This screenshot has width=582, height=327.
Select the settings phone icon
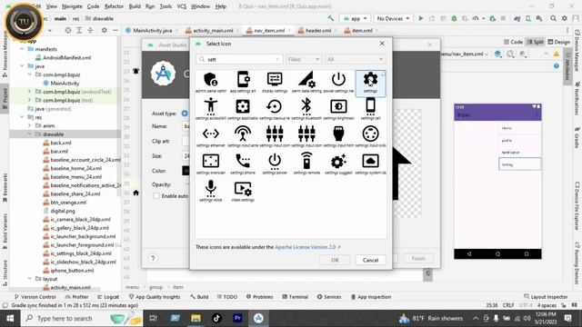[x=243, y=163]
